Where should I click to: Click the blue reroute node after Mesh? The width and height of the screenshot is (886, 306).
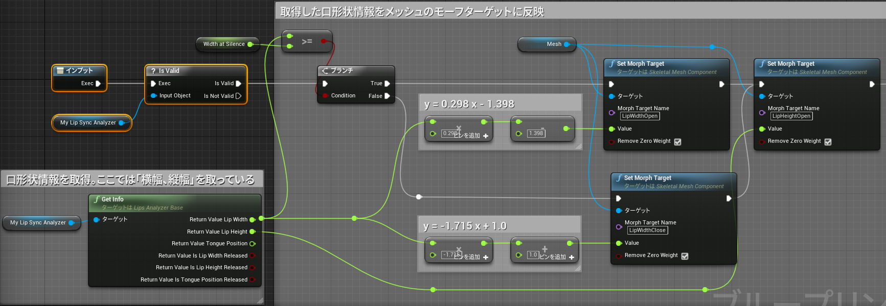pyautogui.click(x=712, y=47)
